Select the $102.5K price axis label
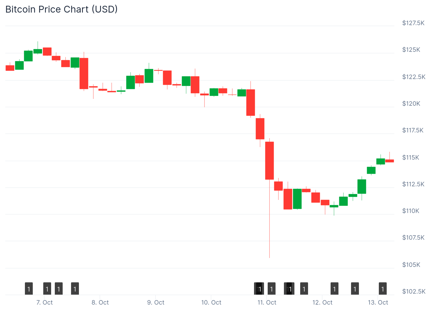Image resolution: width=431 pixels, height=314 pixels. [x=414, y=291]
